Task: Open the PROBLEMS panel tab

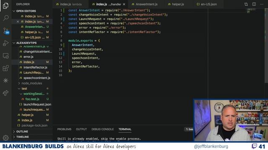Action: tap(64, 129)
